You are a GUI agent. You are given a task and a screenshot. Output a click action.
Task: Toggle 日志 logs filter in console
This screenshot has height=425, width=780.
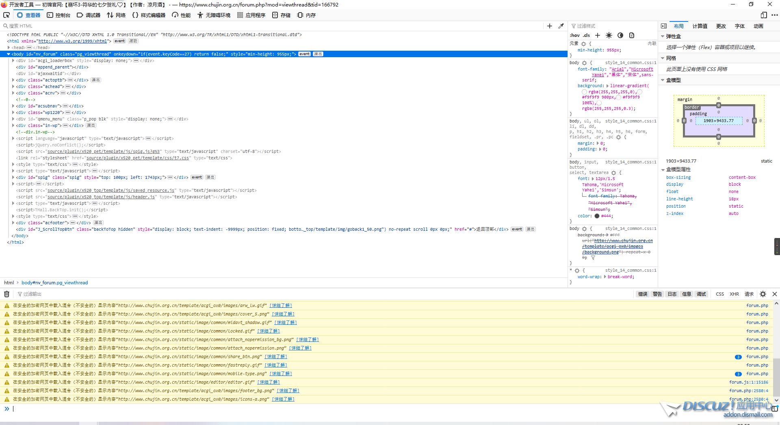tap(672, 294)
